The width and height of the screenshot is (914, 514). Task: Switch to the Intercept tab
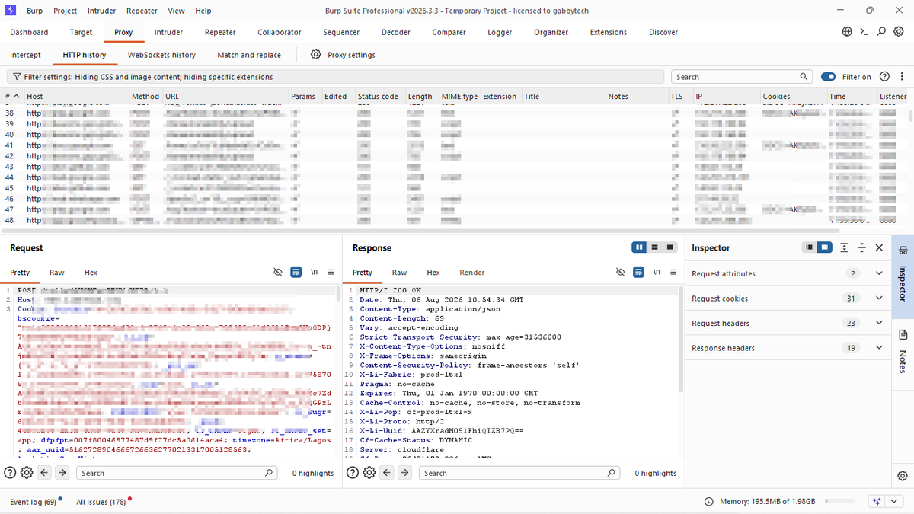point(25,55)
